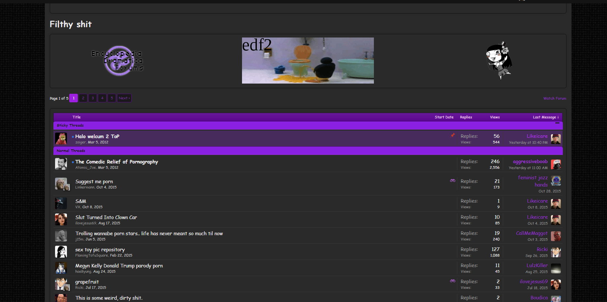This screenshot has width=607, height=302.
Task: Open 'This is some weird, dirty shit.' thread
Action: click(x=109, y=298)
